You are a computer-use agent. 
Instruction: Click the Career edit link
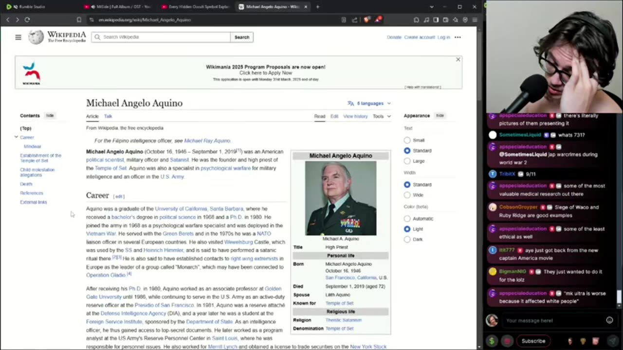coord(119,196)
